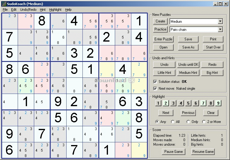Viewport: 230px width, 160px height.
Task: Toggle Solution status checkbox
Action: tap(155, 82)
